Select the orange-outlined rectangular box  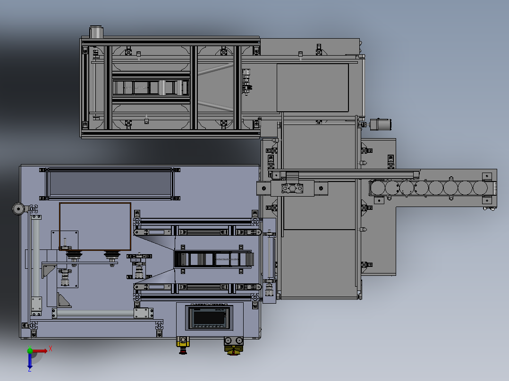coord(95,227)
